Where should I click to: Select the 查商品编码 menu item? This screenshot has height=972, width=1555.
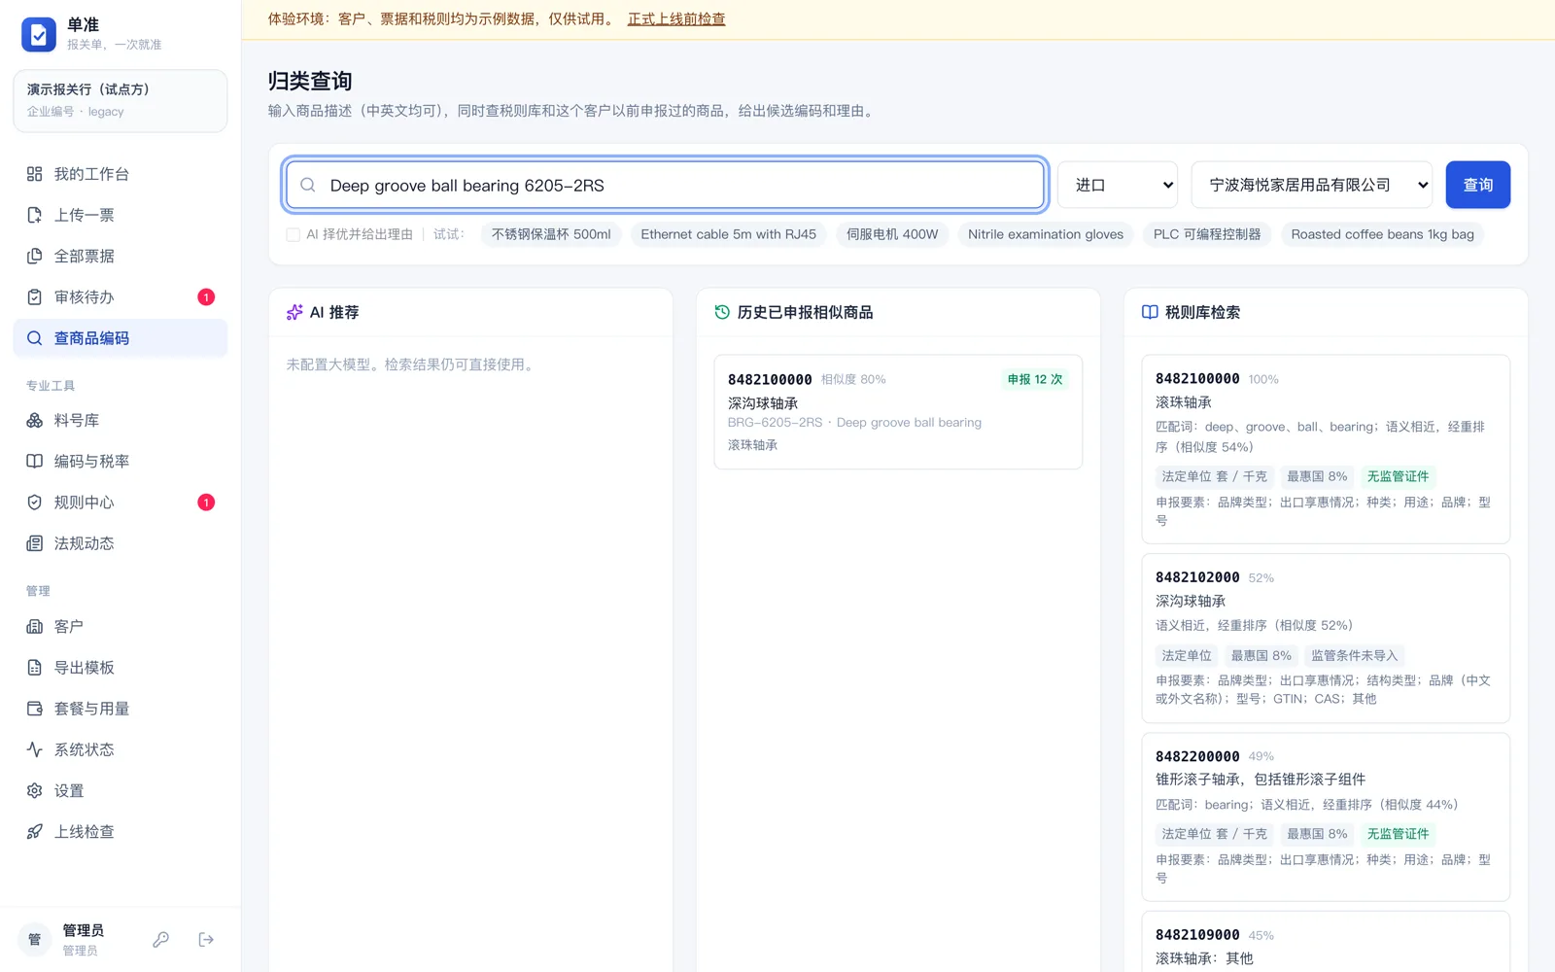click(x=121, y=338)
